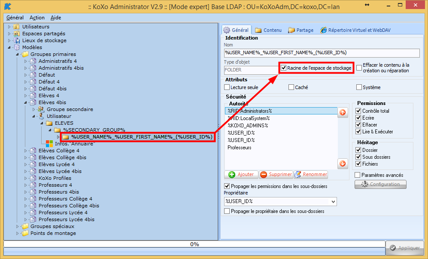Click the Groupe secondaire users icon
This screenshot has width=428, height=259.
[x=41, y=109]
